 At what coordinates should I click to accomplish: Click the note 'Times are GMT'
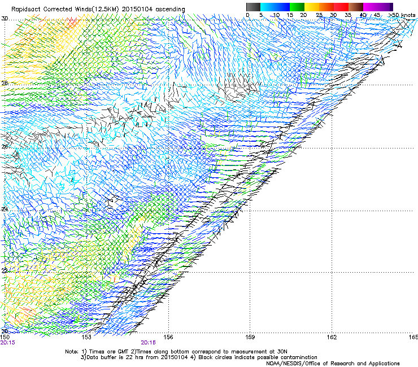108,352
